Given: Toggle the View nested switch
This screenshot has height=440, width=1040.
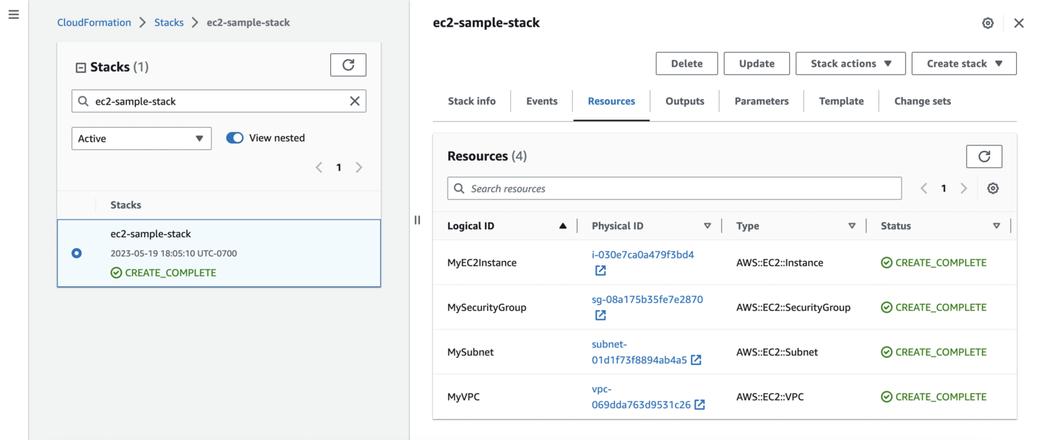Looking at the screenshot, I should click(234, 138).
